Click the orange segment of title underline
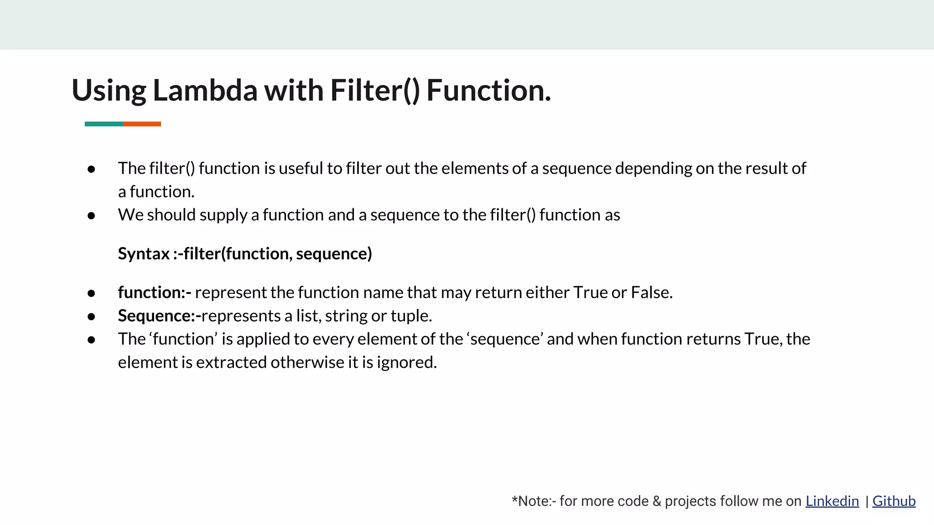934x525 pixels. click(x=142, y=124)
